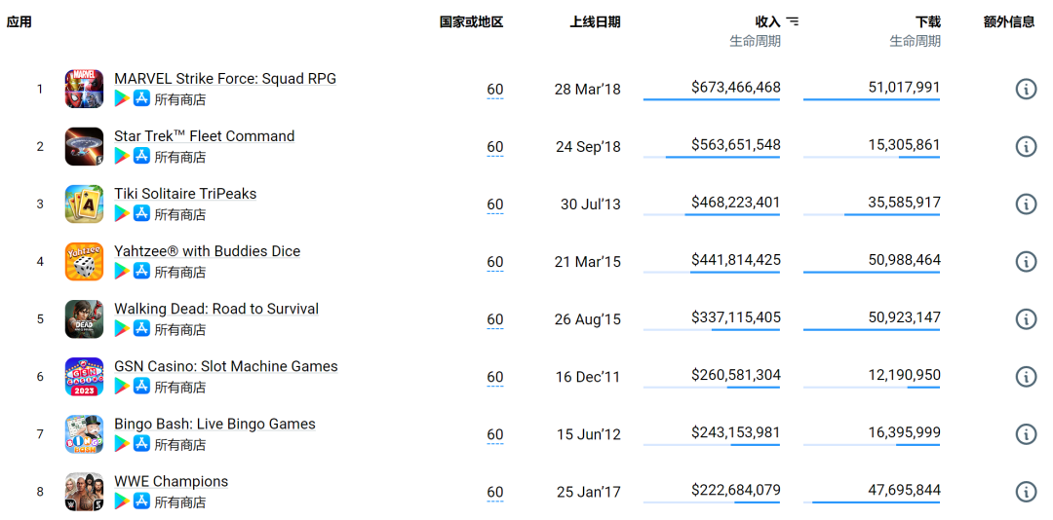Sort by the 下载 column header

[x=927, y=21]
